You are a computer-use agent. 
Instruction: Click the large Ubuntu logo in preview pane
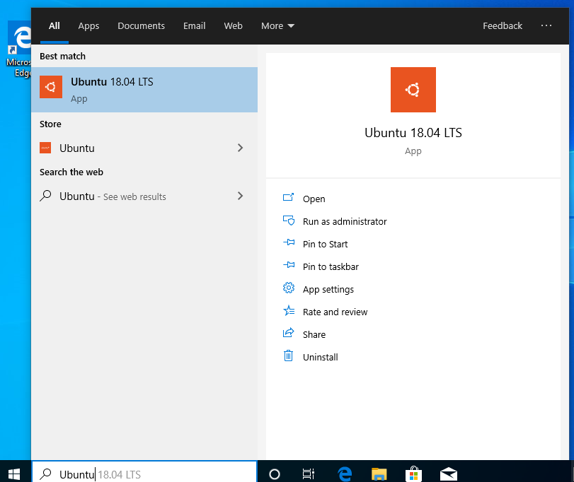tap(413, 90)
